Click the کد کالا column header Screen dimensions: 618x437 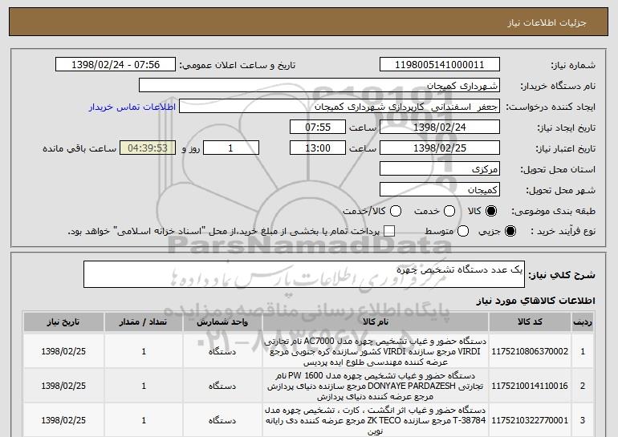click(x=530, y=322)
